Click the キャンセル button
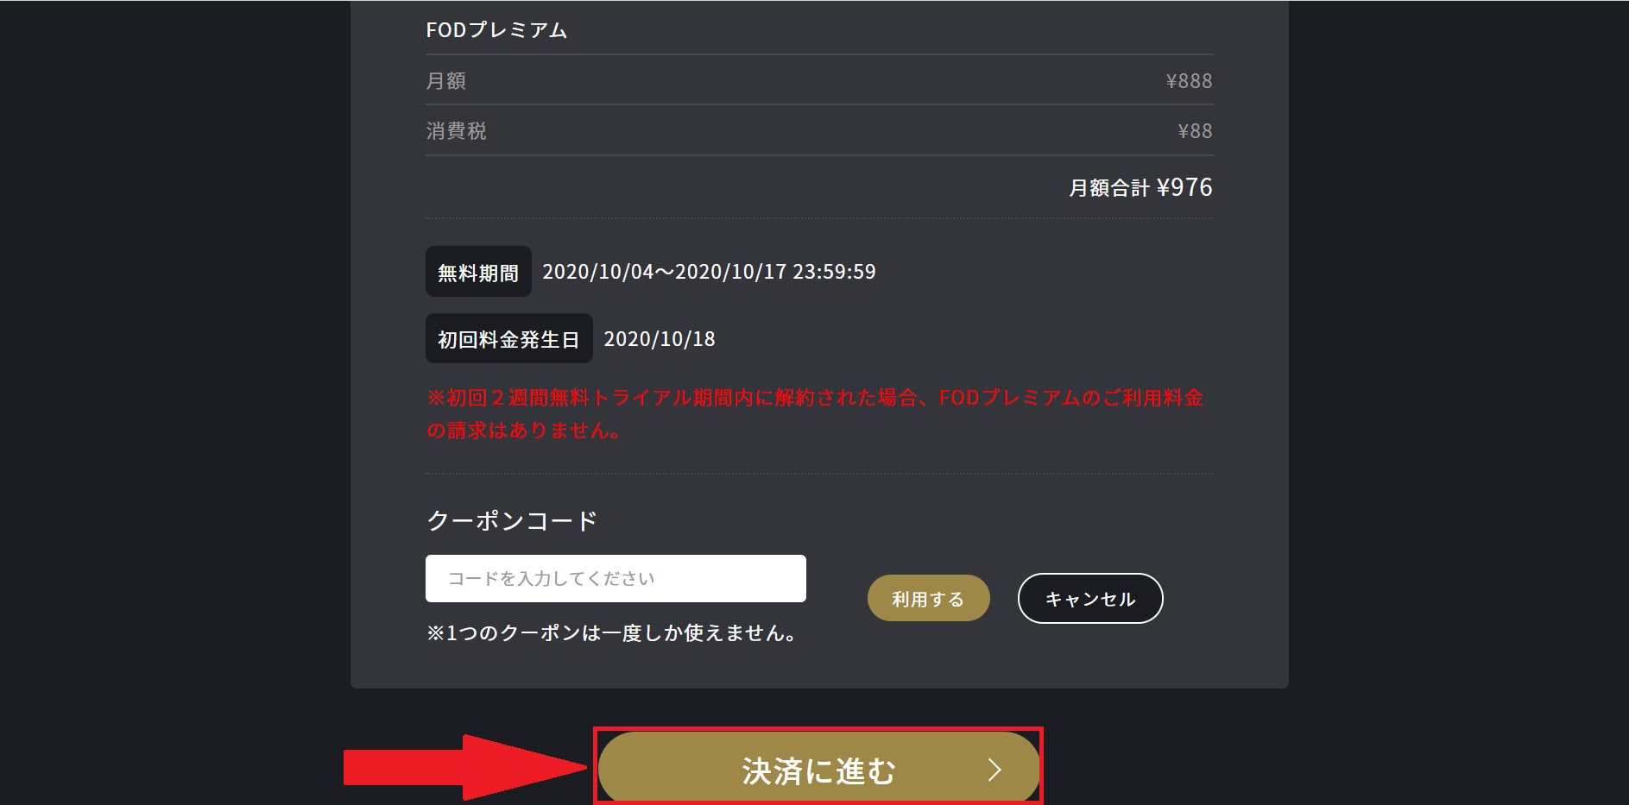 click(1090, 598)
